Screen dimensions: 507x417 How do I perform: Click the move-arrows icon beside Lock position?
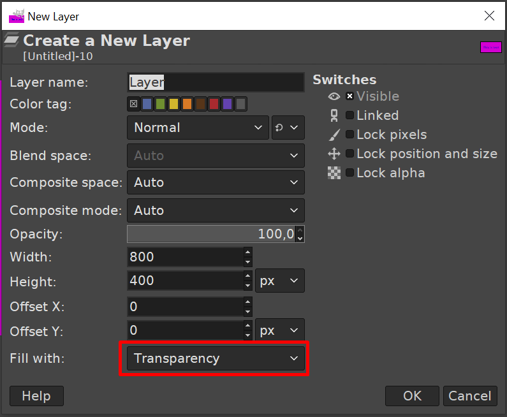coord(334,154)
